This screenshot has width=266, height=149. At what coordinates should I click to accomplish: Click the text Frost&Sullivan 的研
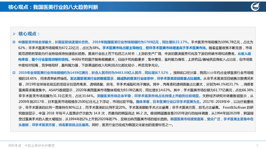click(238, 107)
